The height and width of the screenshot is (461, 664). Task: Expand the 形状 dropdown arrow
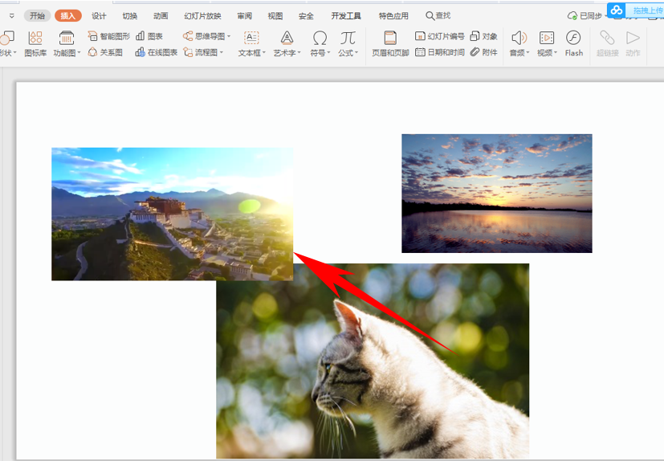pyautogui.click(x=14, y=53)
